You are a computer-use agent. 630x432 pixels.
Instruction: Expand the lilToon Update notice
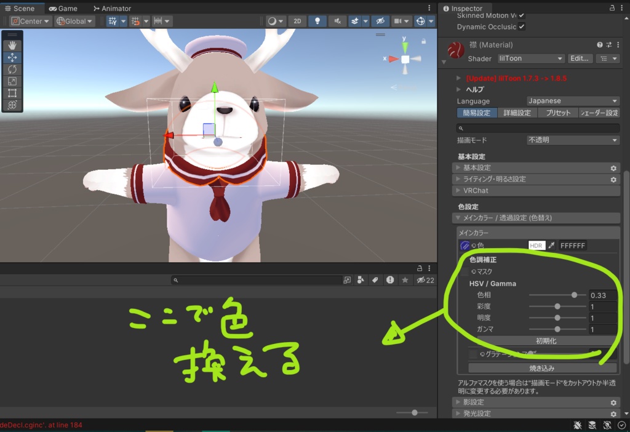click(x=458, y=78)
